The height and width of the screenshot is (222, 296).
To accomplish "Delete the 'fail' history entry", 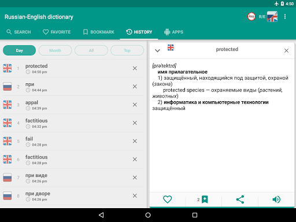I will tap(135, 141).
